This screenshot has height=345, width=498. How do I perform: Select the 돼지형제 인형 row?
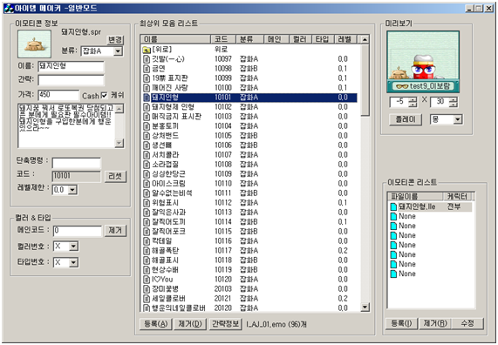pos(250,107)
